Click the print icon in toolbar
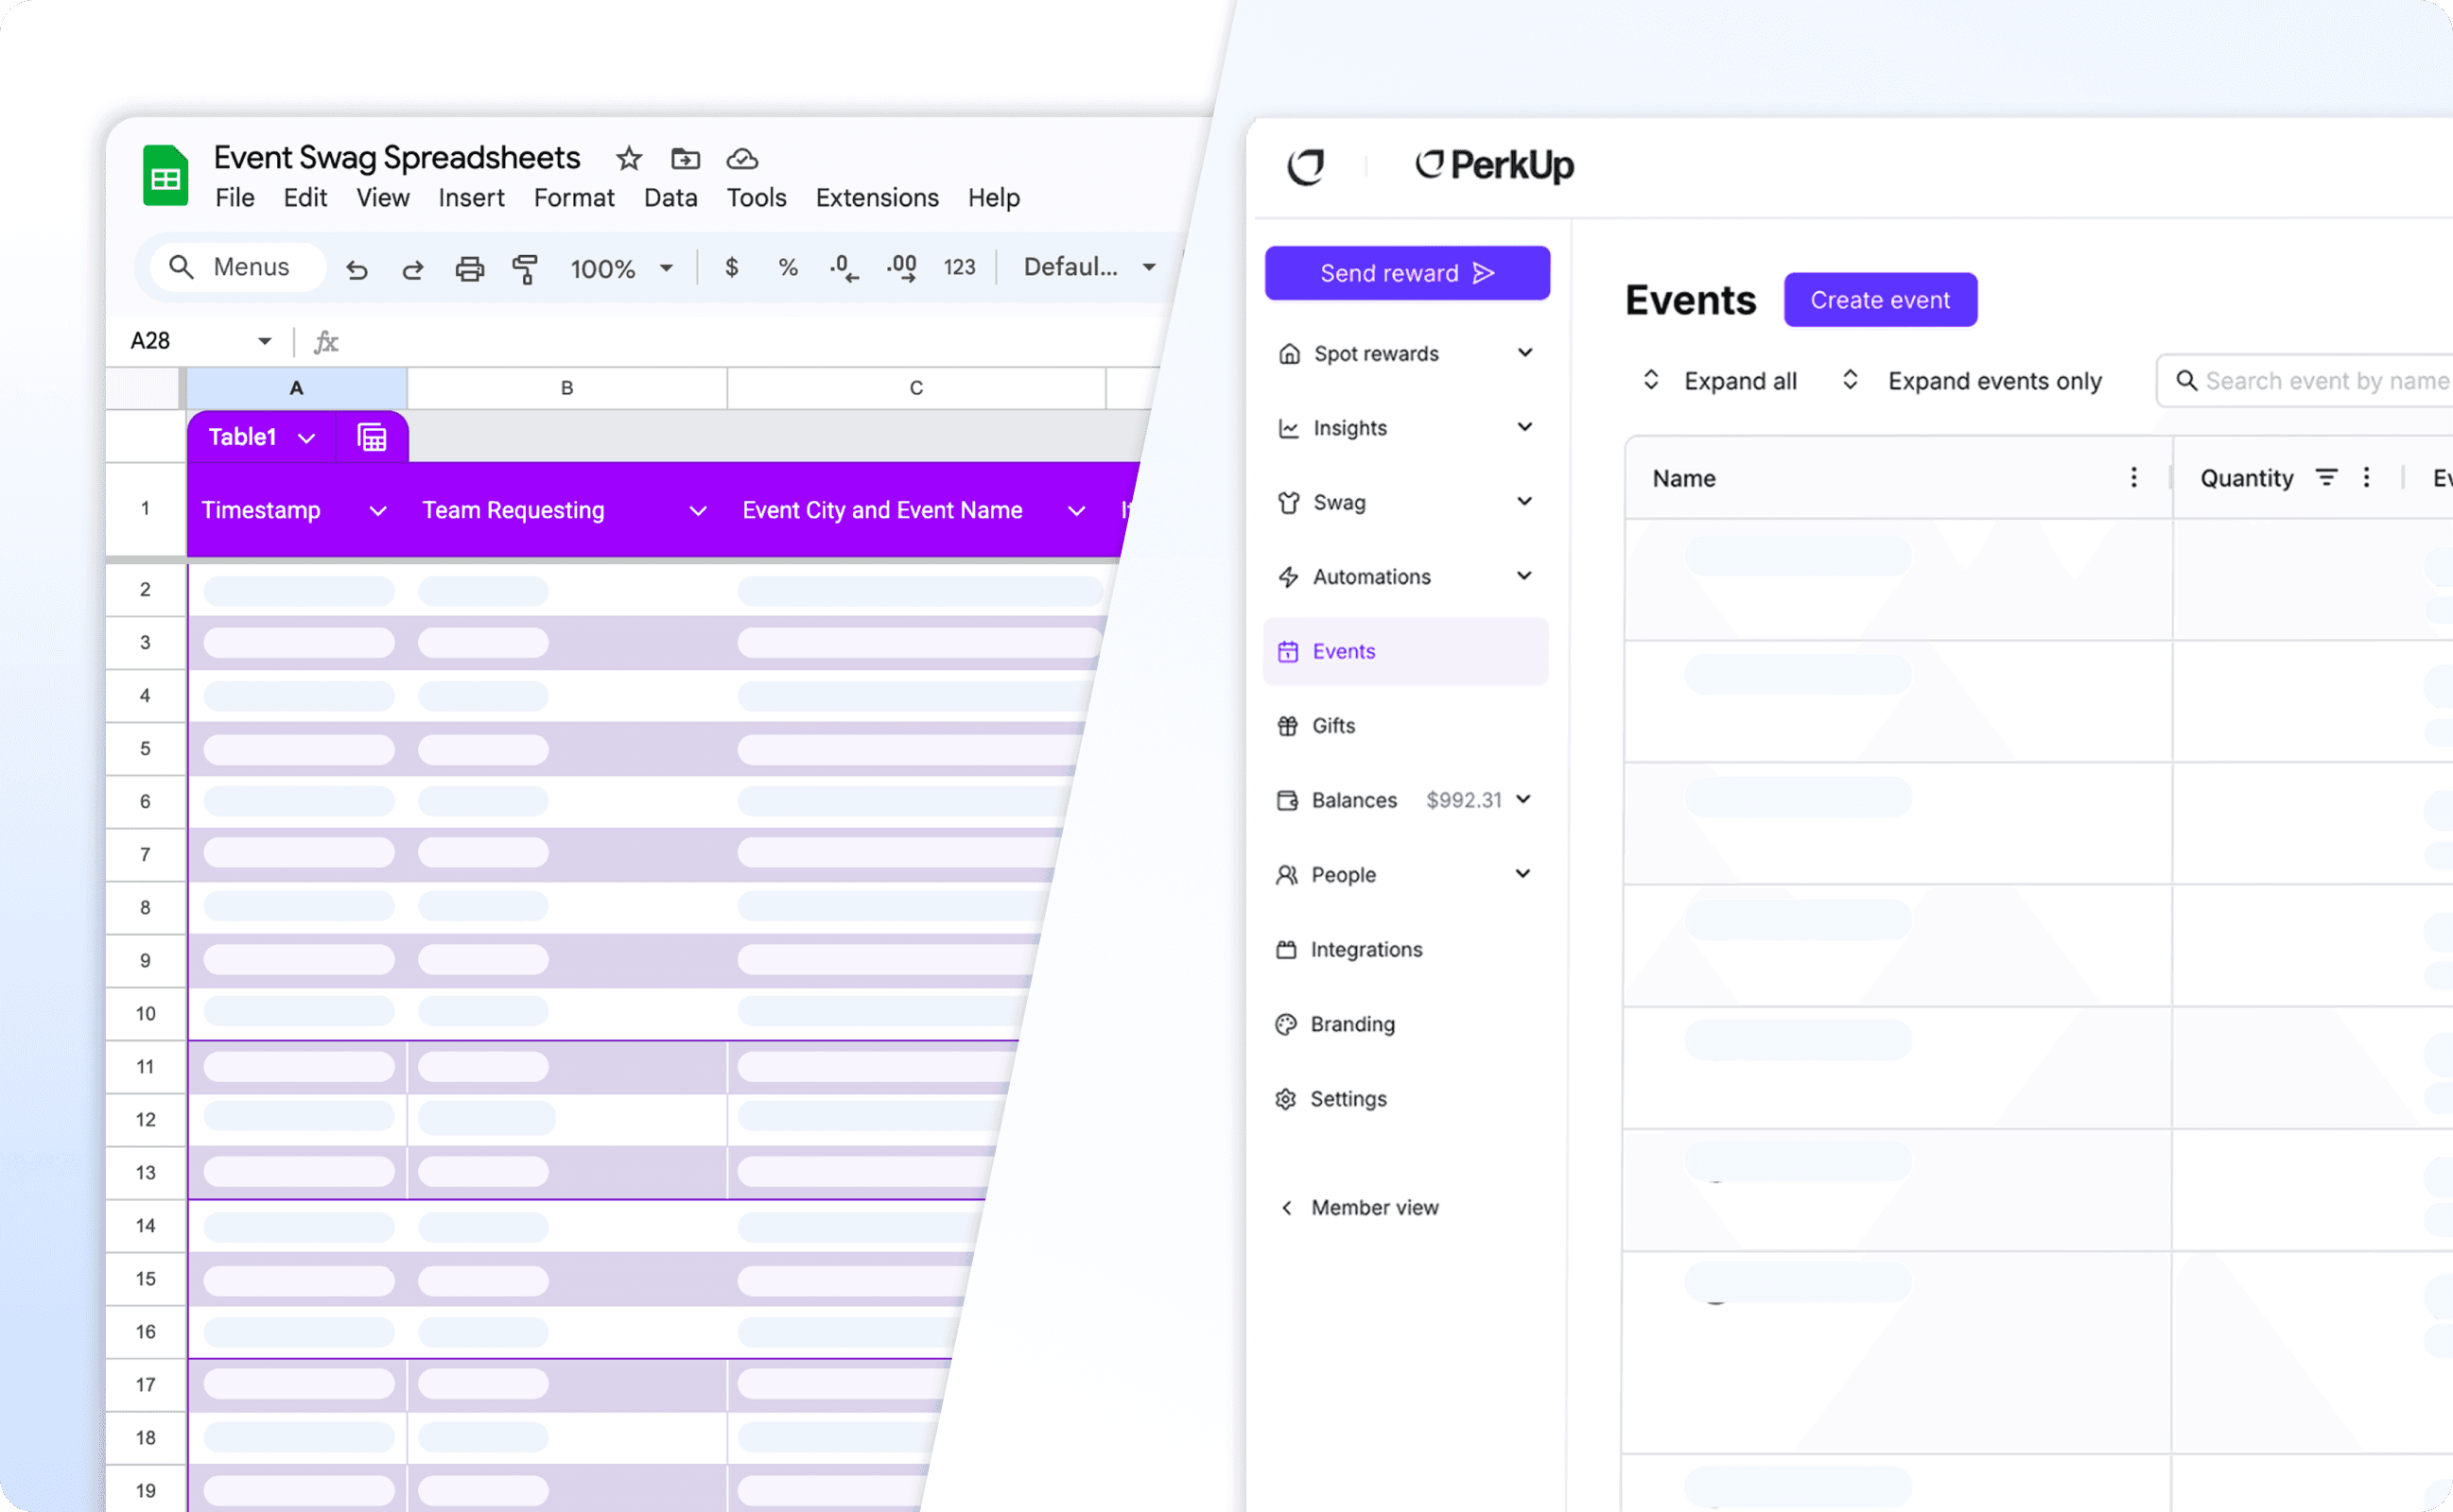The height and width of the screenshot is (1512, 2453). click(x=469, y=268)
